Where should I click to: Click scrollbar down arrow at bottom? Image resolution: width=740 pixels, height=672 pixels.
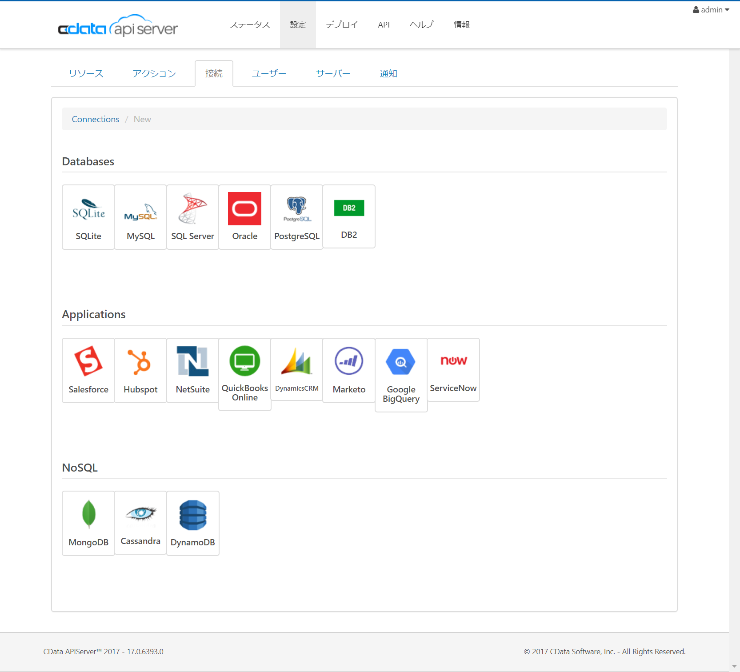point(734,666)
